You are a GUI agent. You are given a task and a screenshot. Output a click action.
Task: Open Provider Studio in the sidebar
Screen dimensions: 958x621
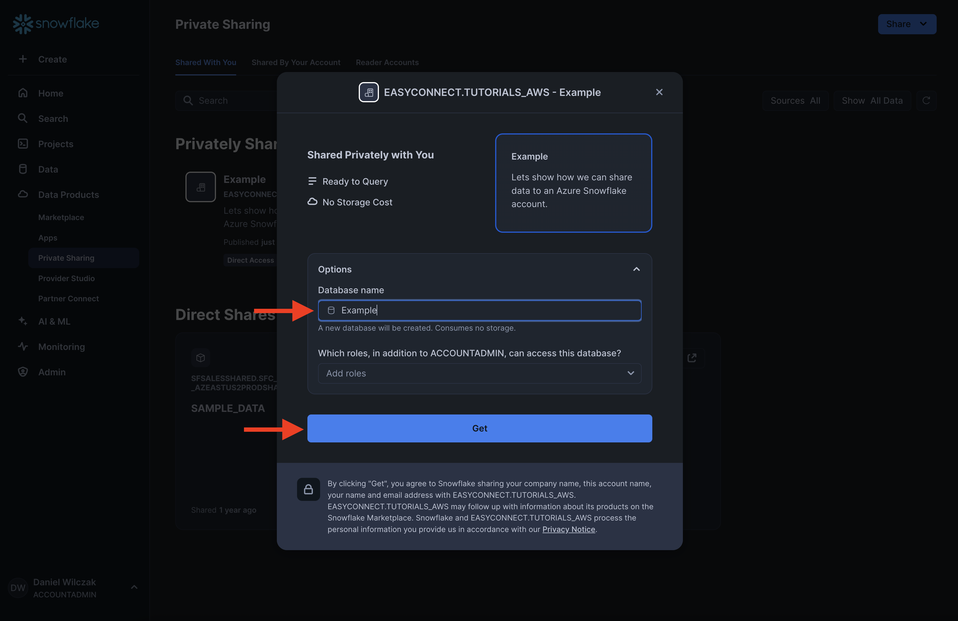coord(66,279)
